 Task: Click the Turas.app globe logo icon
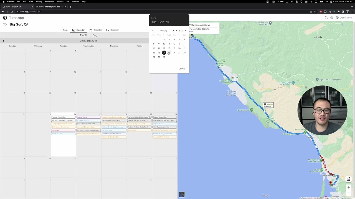click(5, 18)
